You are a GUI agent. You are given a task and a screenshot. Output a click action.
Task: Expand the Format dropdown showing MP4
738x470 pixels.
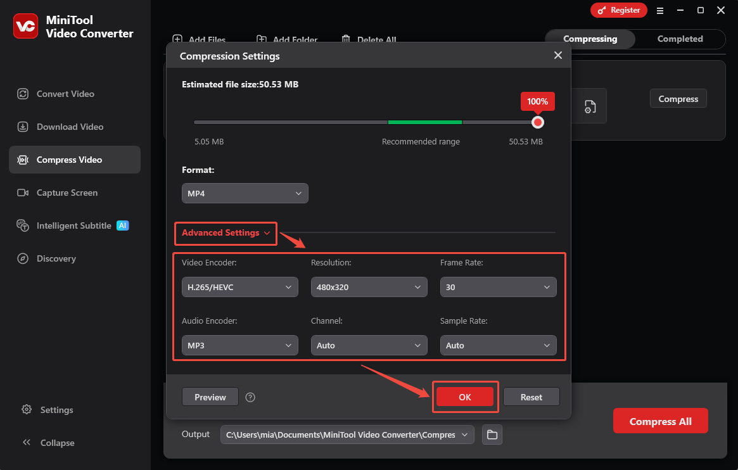pyautogui.click(x=245, y=193)
